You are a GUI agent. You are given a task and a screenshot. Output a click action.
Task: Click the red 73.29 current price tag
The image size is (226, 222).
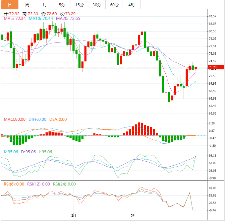(x=212, y=67)
